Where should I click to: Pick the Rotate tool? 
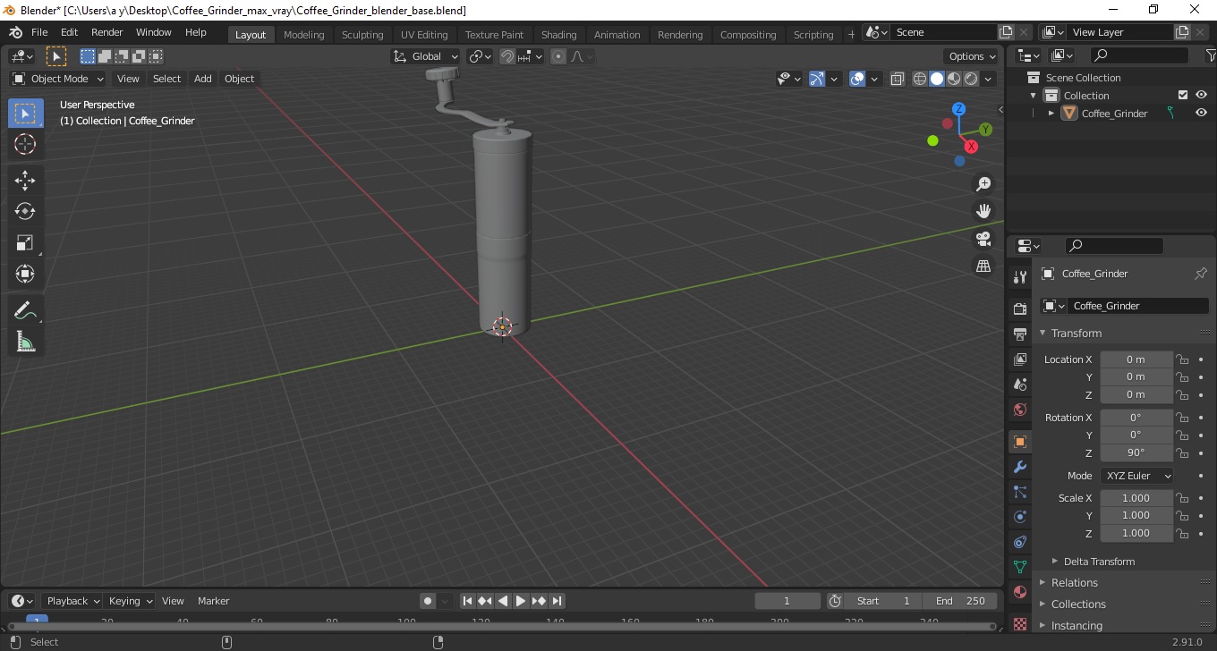pos(25,212)
